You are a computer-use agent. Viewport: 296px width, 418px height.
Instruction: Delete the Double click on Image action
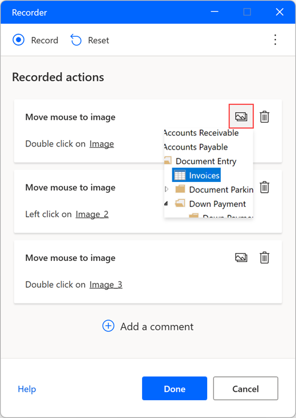coord(264,117)
